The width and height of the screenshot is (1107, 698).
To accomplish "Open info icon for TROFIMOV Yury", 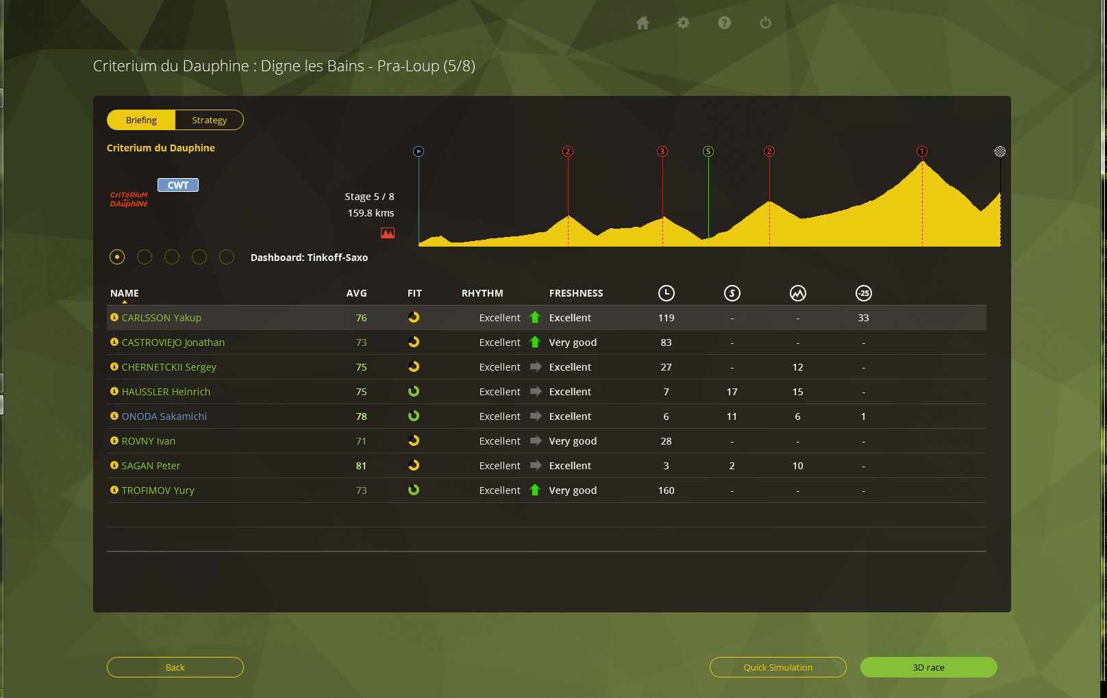I will tap(114, 490).
